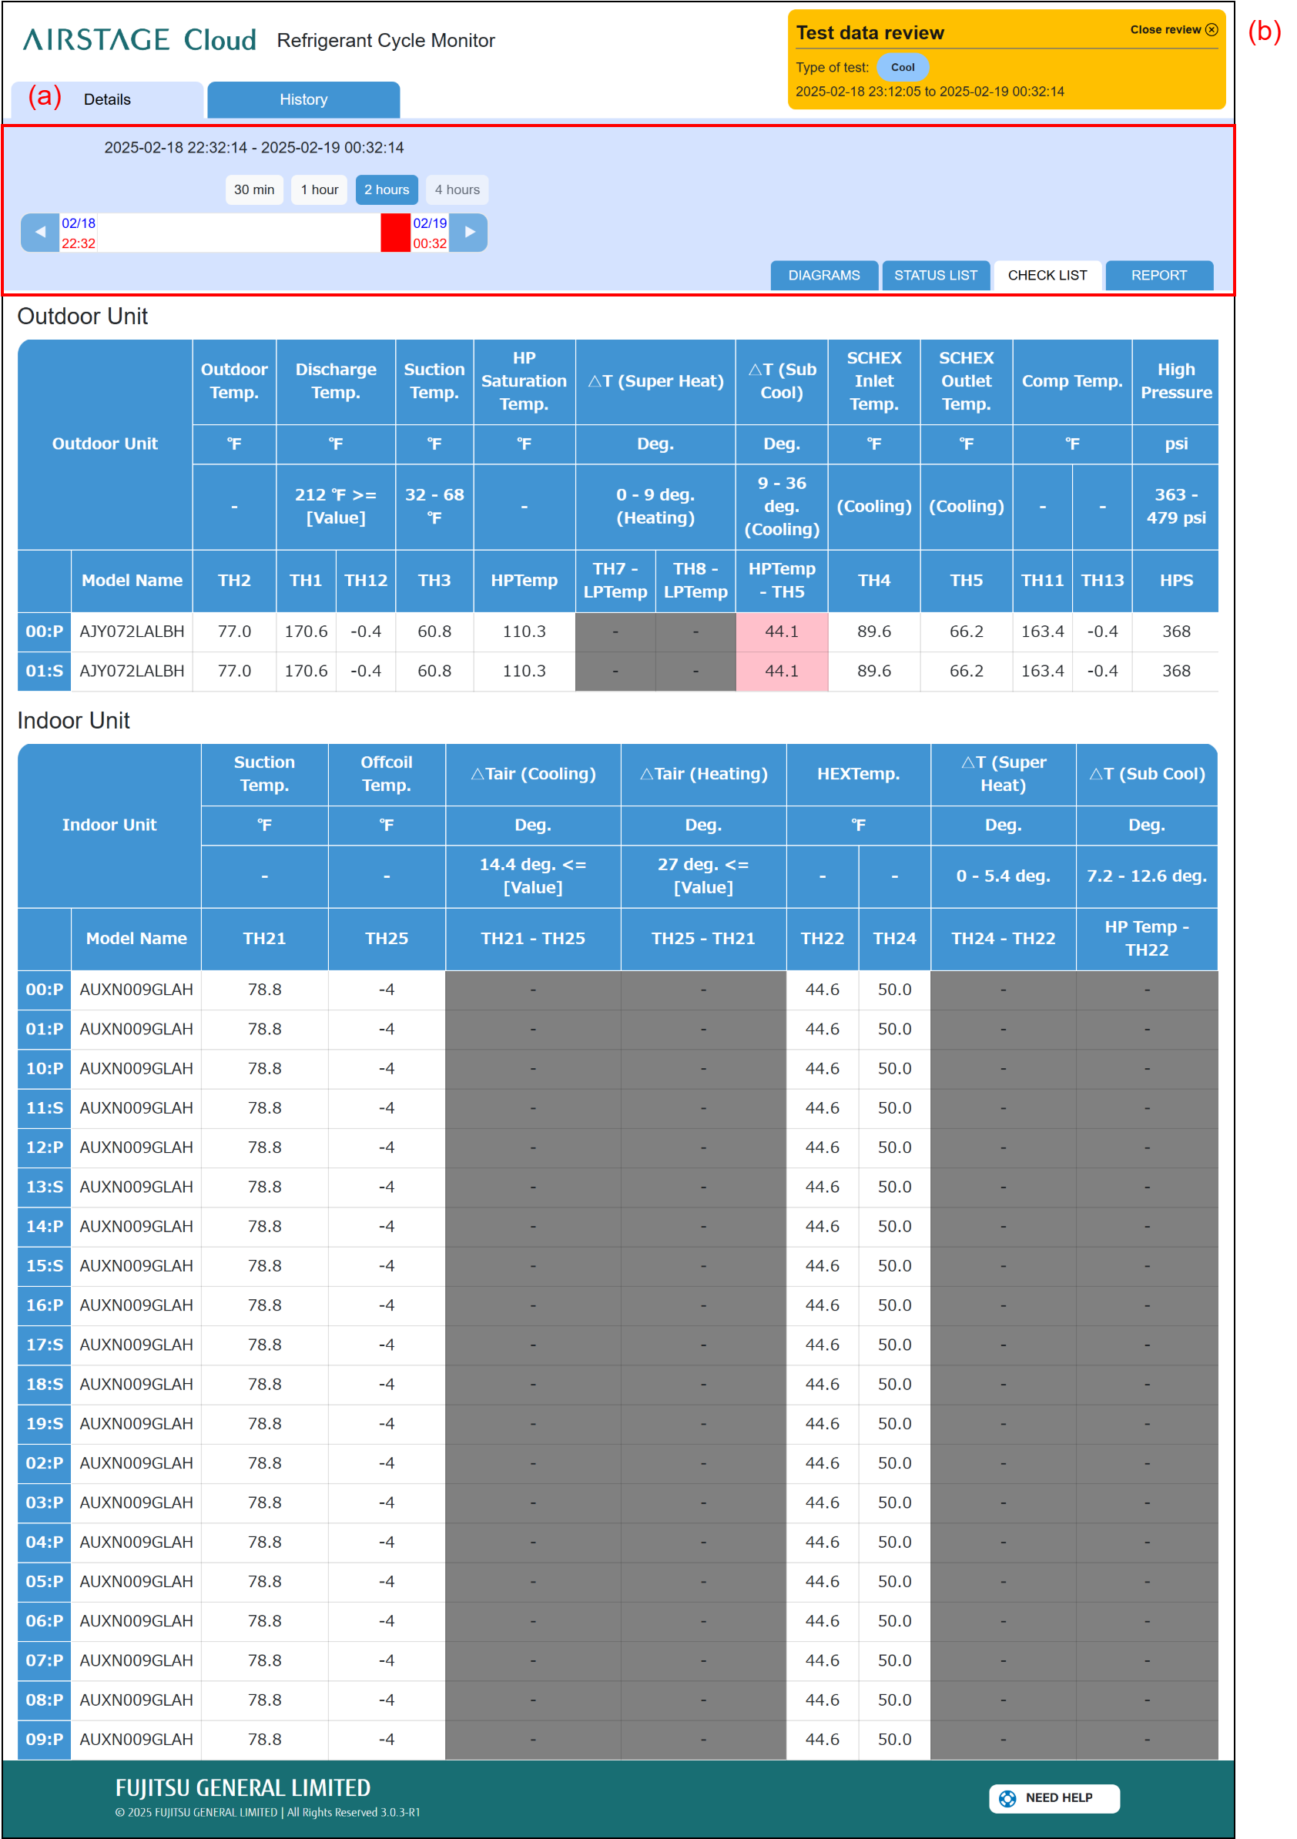Open the CHECK LIST view
This screenshot has width=1297, height=1839.
point(1046,276)
